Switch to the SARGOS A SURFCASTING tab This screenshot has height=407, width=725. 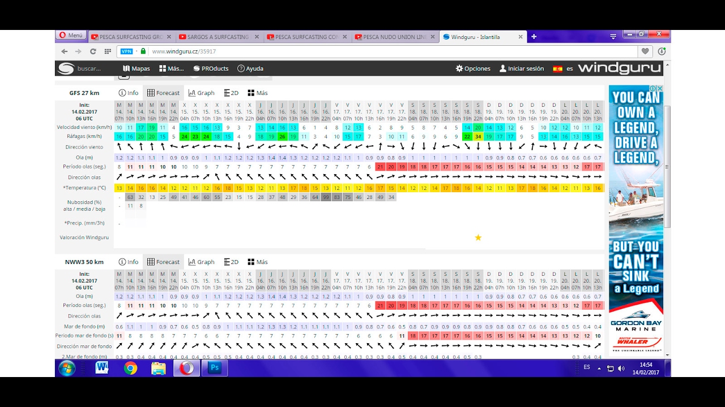pyautogui.click(x=218, y=37)
